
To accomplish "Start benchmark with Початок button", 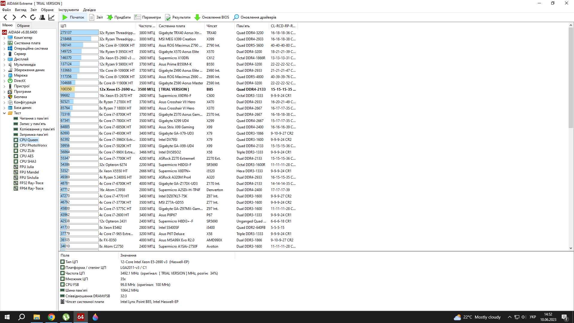I will coord(73,17).
